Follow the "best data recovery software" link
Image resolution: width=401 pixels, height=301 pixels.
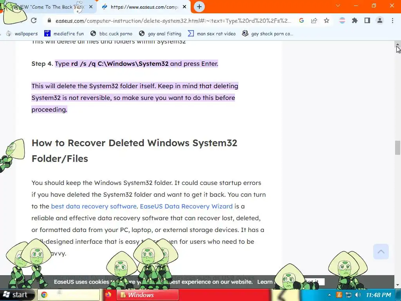point(94,206)
